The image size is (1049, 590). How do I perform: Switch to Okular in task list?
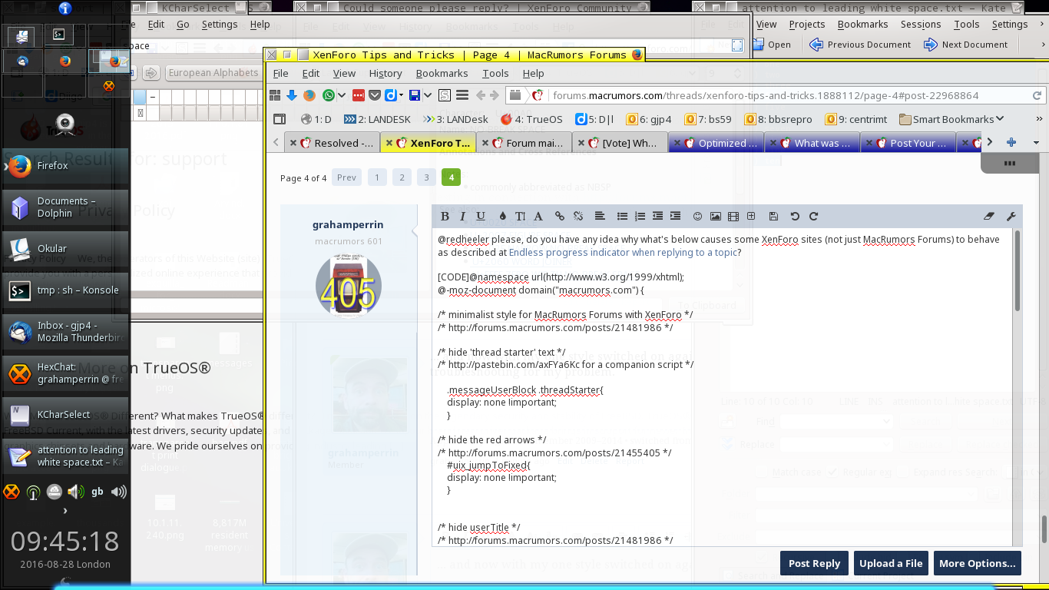pyautogui.click(x=65, y=248)
